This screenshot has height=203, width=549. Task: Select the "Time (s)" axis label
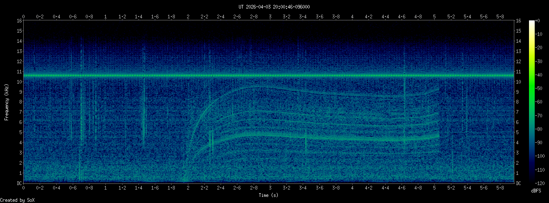(x=268, y=196)
